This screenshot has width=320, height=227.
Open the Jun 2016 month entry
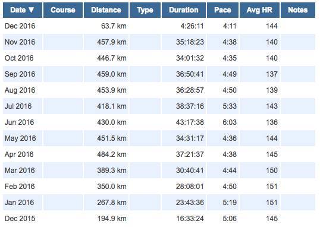pyautogui.click(x=19, y=122)
